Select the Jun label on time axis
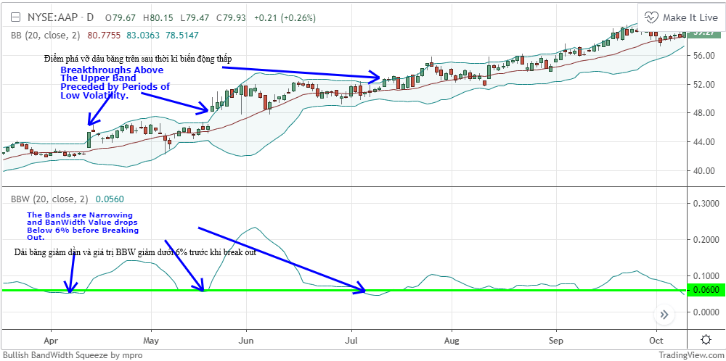 point(246,341)
